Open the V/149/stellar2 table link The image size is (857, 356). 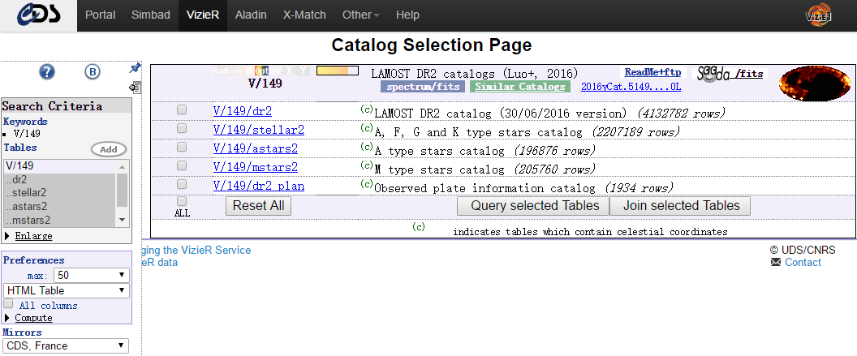[258, 130]
